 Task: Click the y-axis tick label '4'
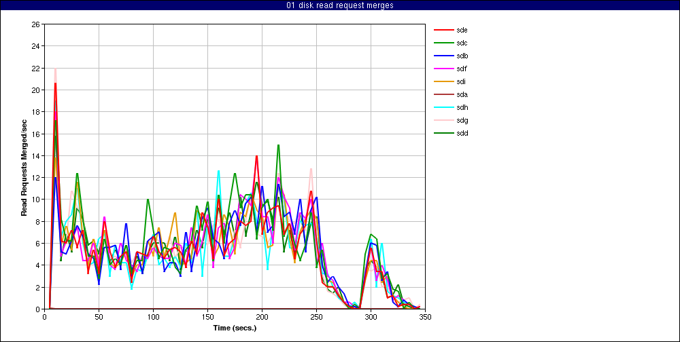(37, 265)
